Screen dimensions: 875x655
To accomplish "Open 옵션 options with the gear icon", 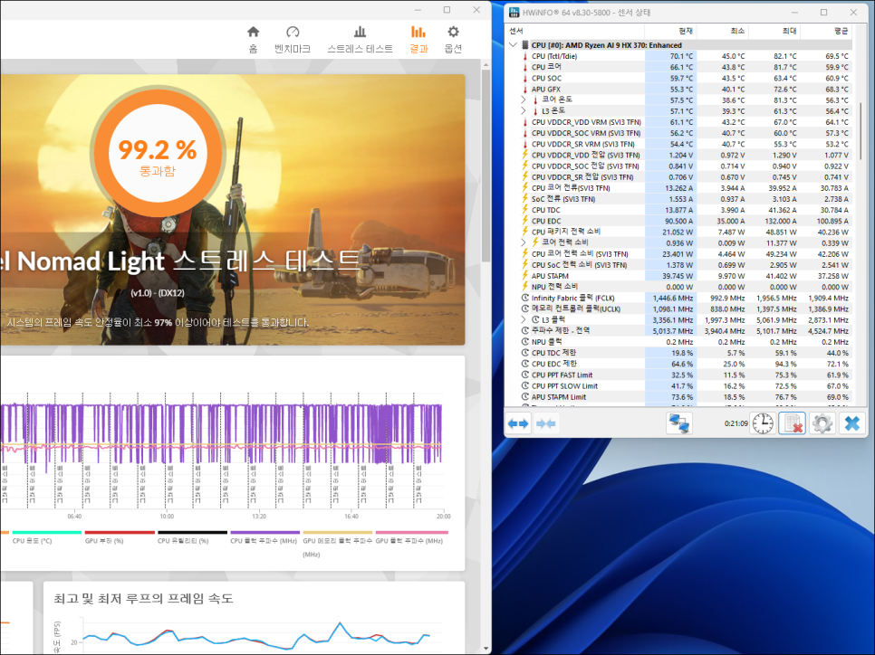I will (454, 40).
